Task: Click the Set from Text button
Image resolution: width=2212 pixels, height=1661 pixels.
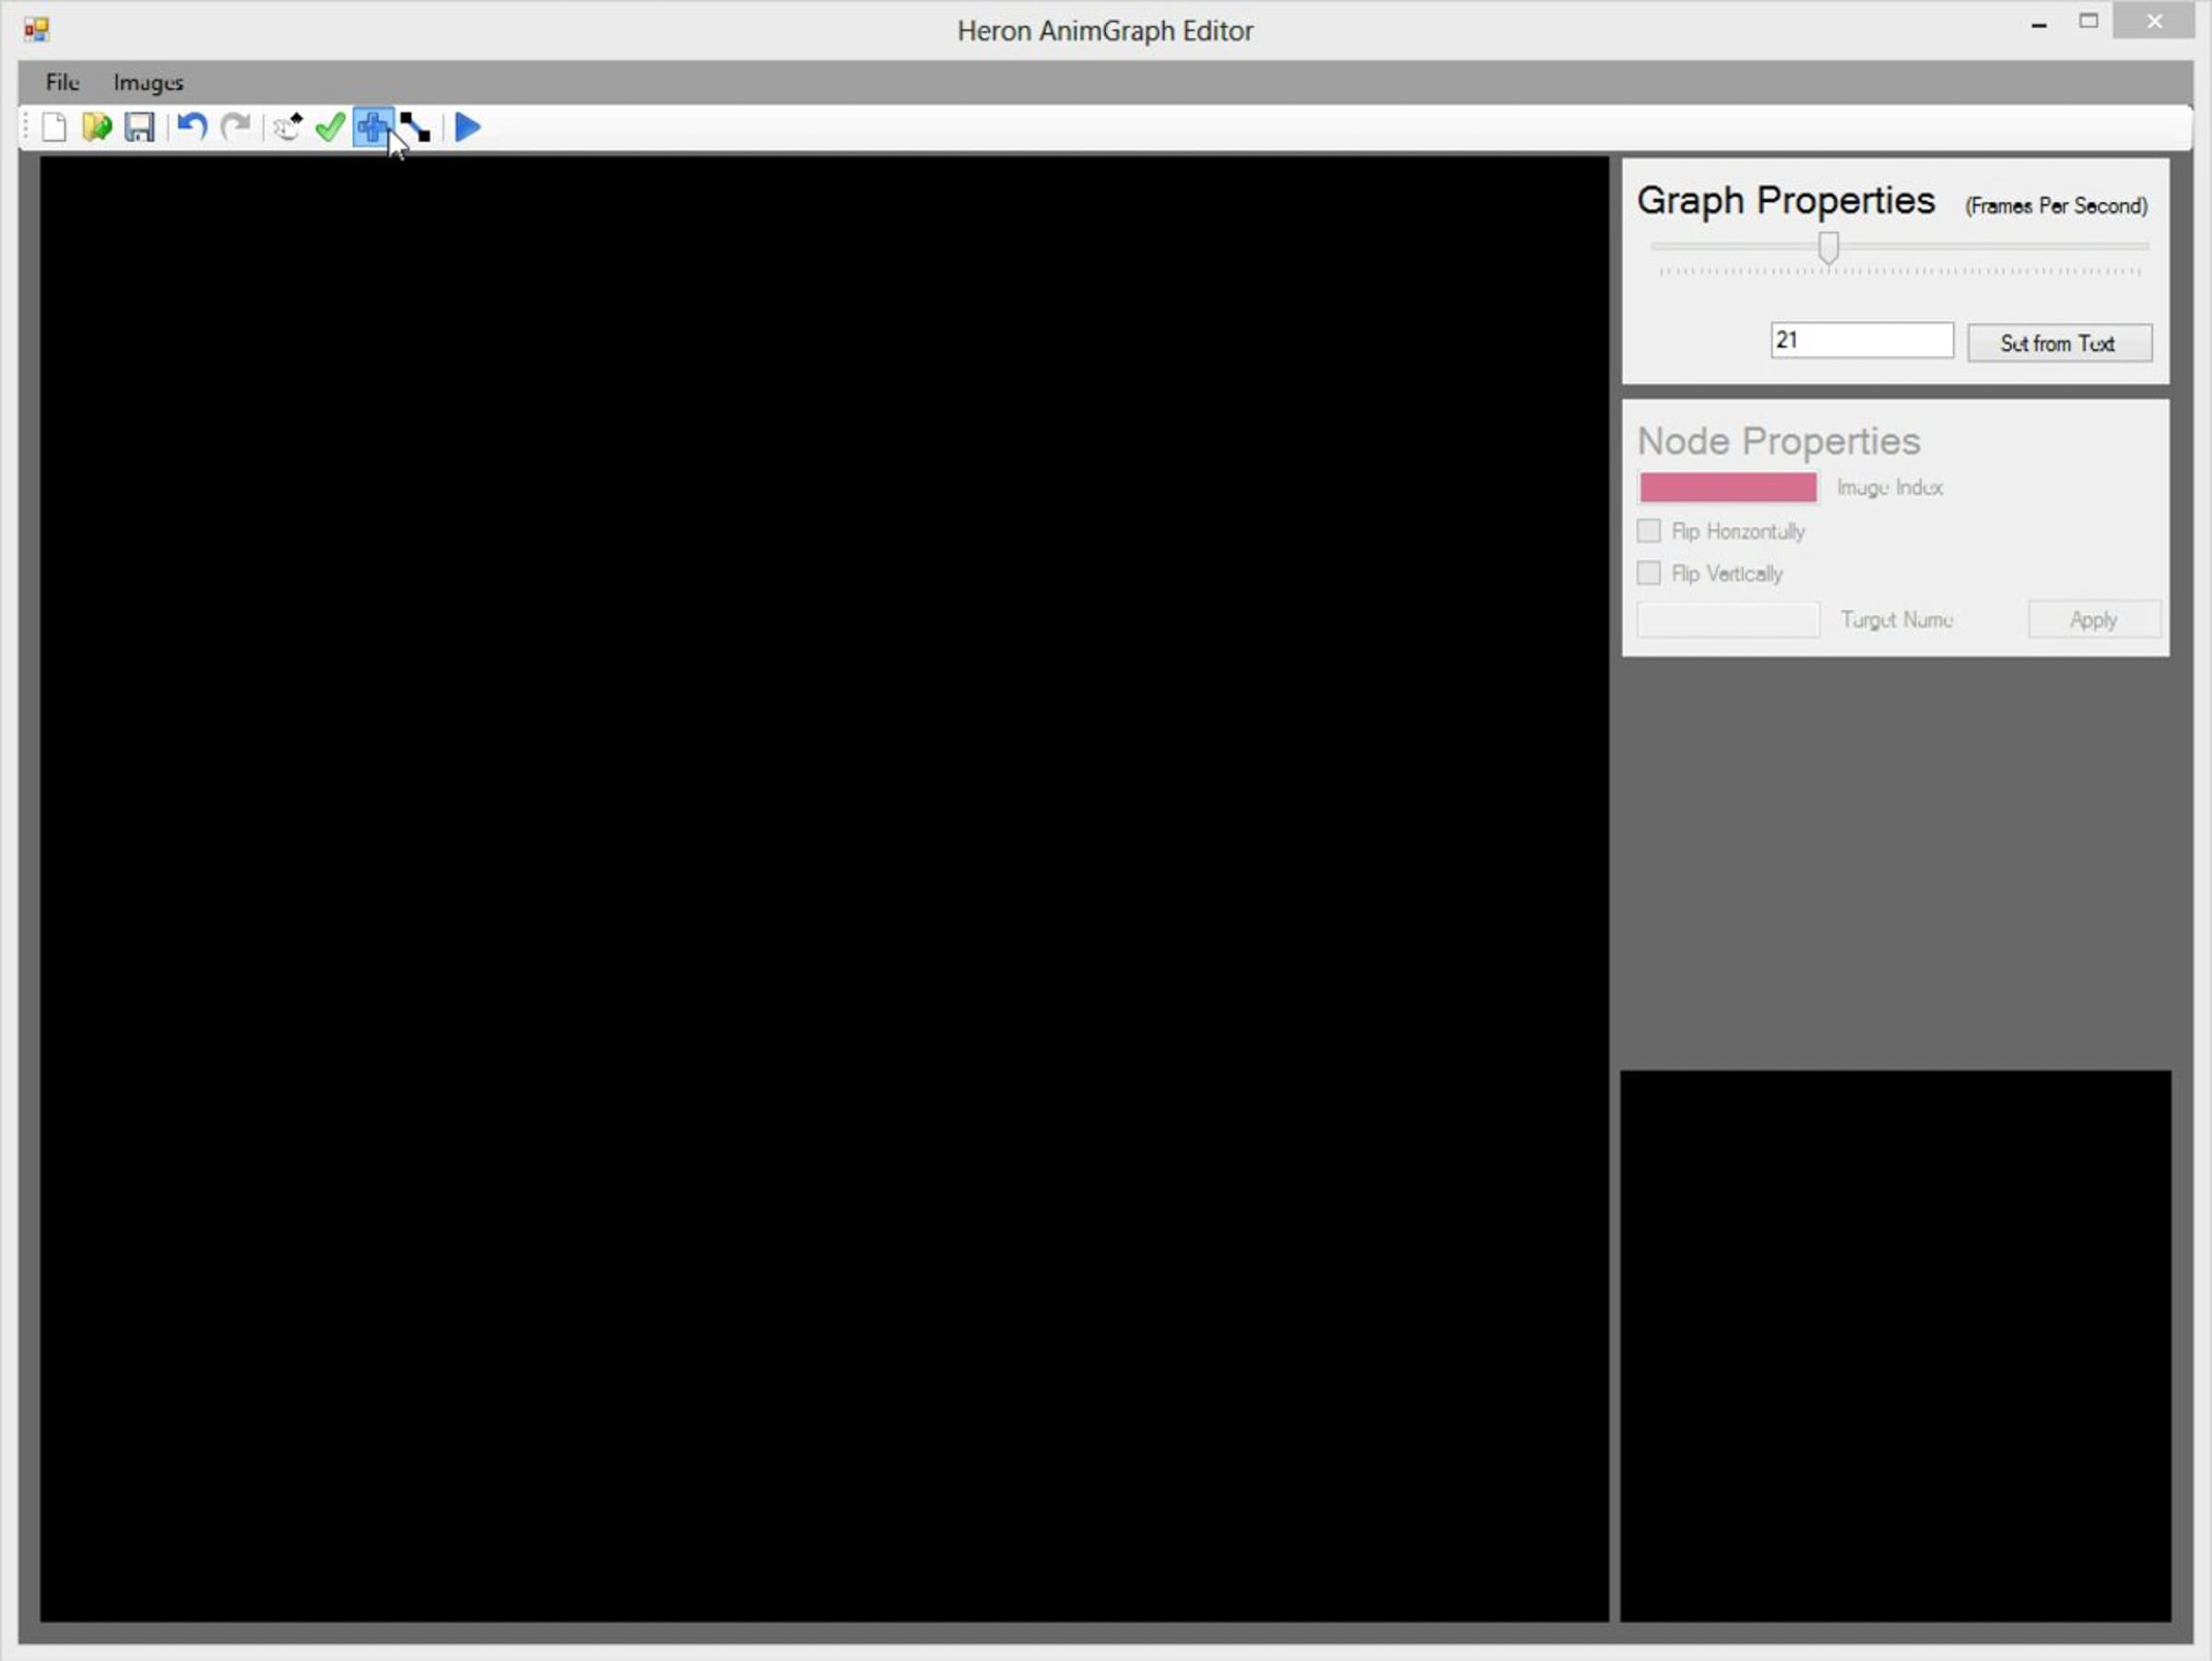Action: click(x=2059, y=343)
